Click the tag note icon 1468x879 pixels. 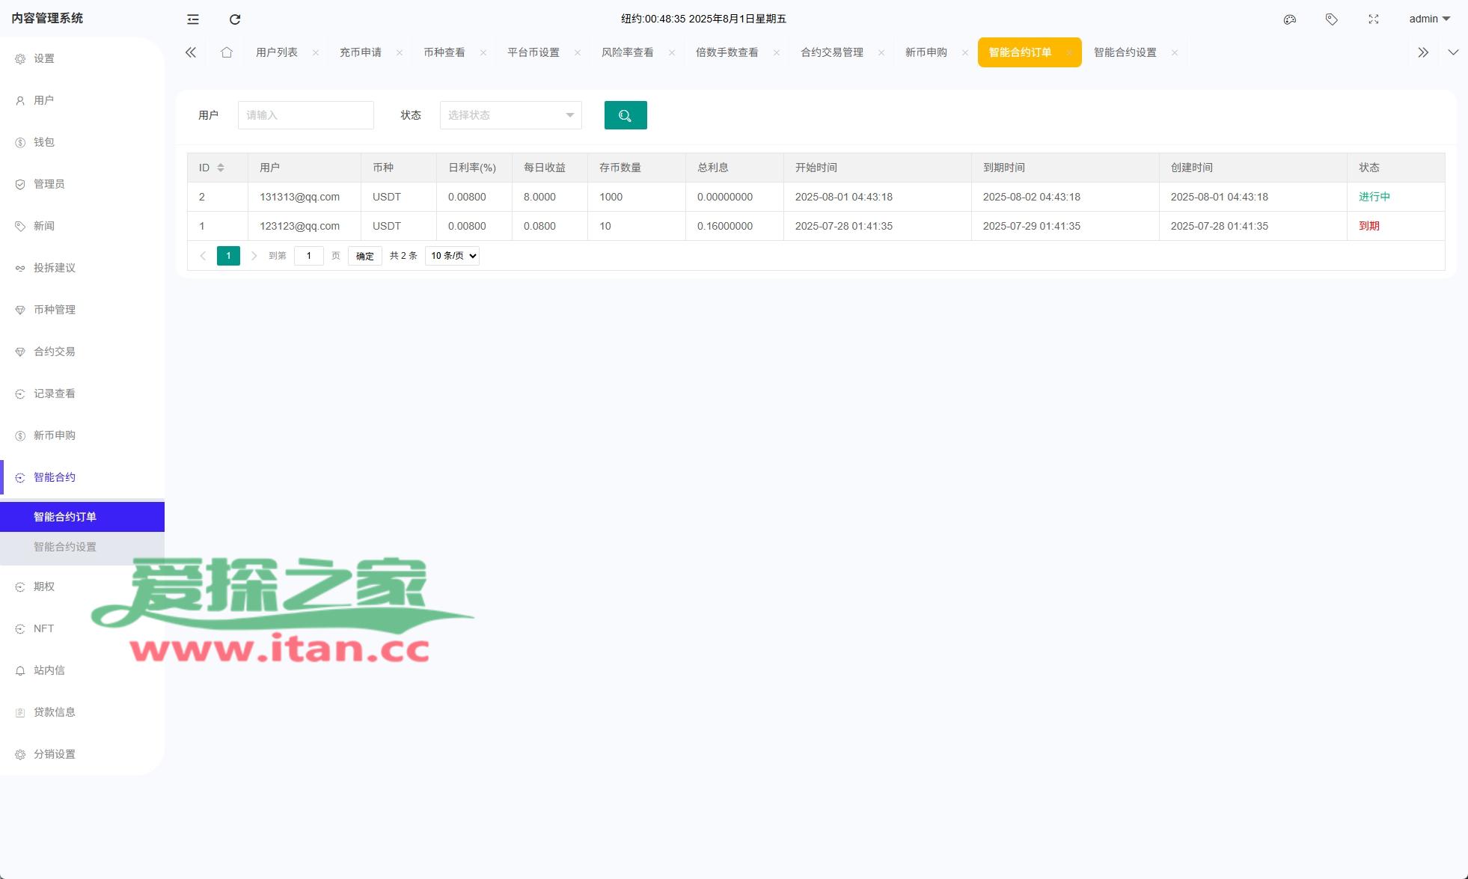click(1331, 19)
